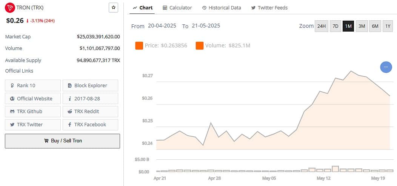Click the Volume: $825.1M legend text
This screenshot has width=397, height=186.
228,45
